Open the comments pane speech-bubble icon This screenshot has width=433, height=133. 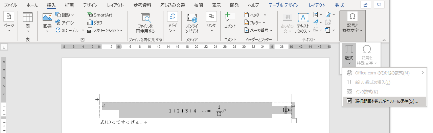coord(379,5)
